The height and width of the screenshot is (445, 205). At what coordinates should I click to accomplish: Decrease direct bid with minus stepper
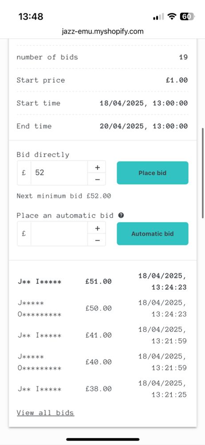pos(98,179)
